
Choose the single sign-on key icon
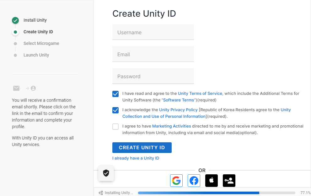pos(229,181)
